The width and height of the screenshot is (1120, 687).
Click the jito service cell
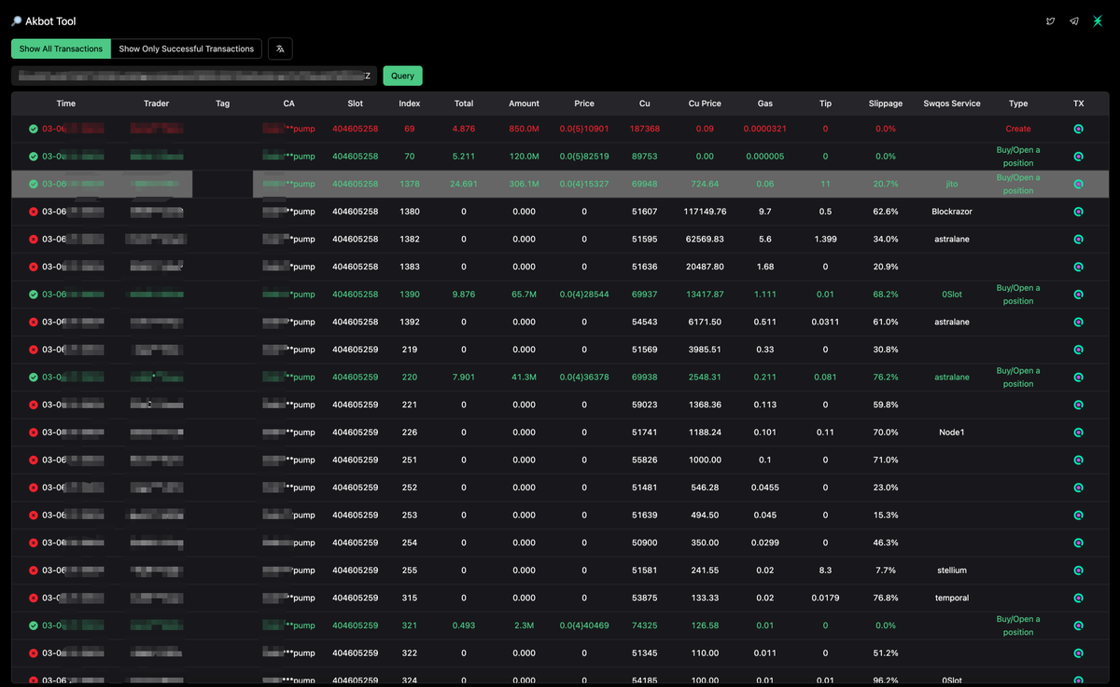click(952, 184)
